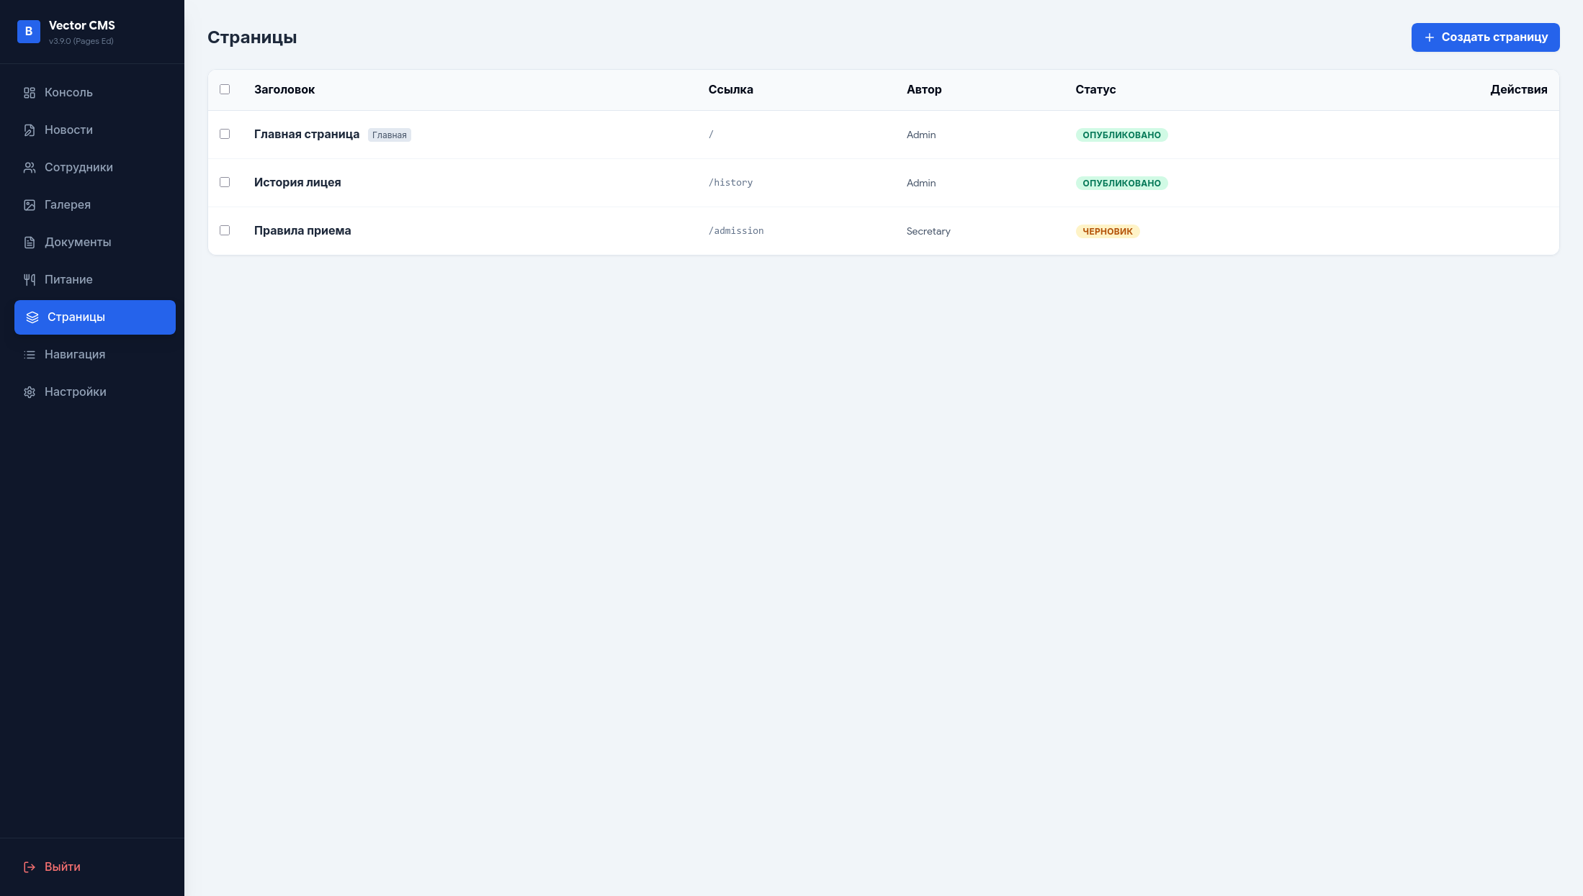Select the Правила приема row checkbox

pyautogui.click(x=225, y=230)
